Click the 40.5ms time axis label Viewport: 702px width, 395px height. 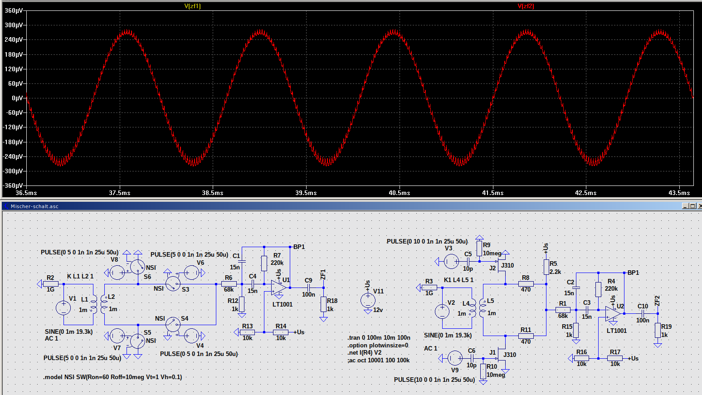pos(399,193)
